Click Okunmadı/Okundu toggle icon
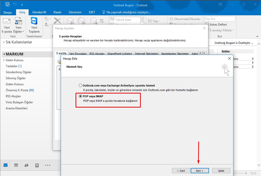Viewport: 261px width, 176px height. click(171, 19)
